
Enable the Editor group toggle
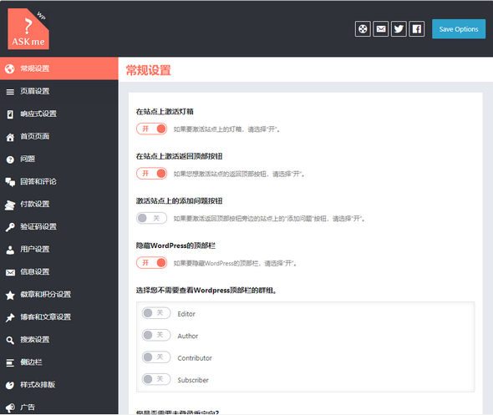(156, 313)
